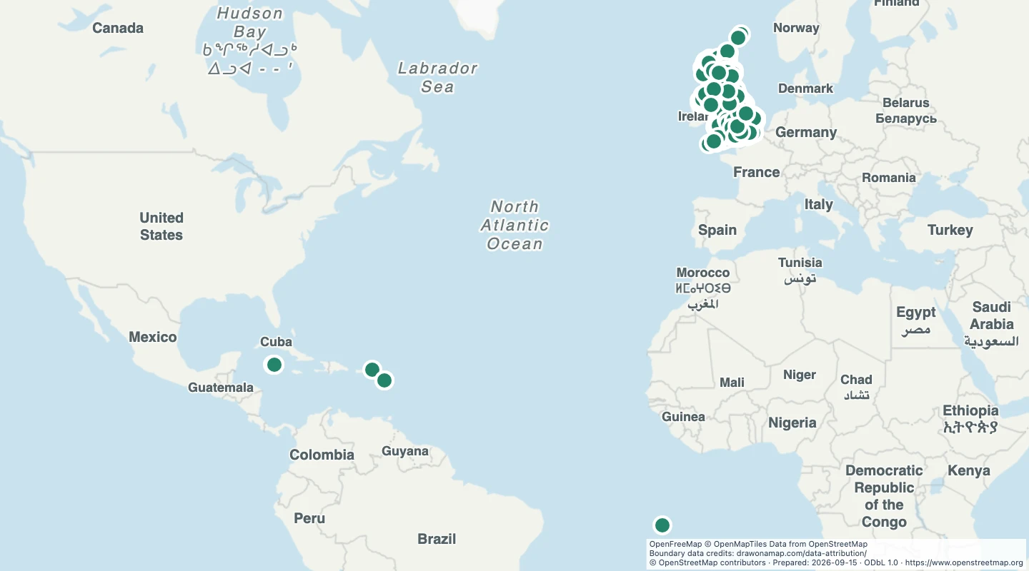Open the drawonamap.com/data-attribution/ credits link

(803, 553)
